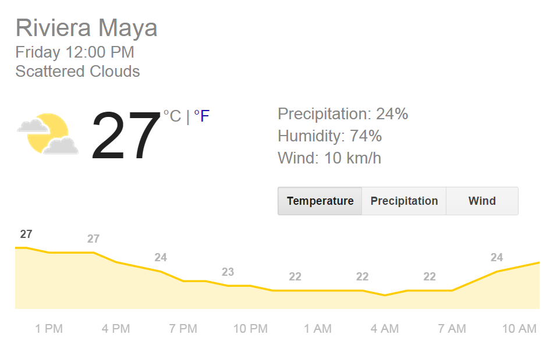Click the 1 AM time label
This screenshot has height=345, width=550.
click(x=318, y=329)
